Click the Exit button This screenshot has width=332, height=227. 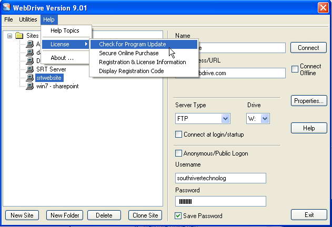tap(309, 215)
